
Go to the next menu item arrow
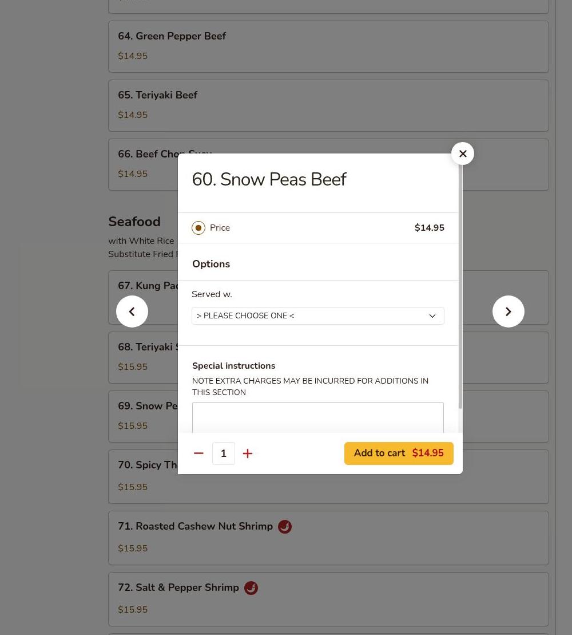pyautogui.click(x=508, y=311)
